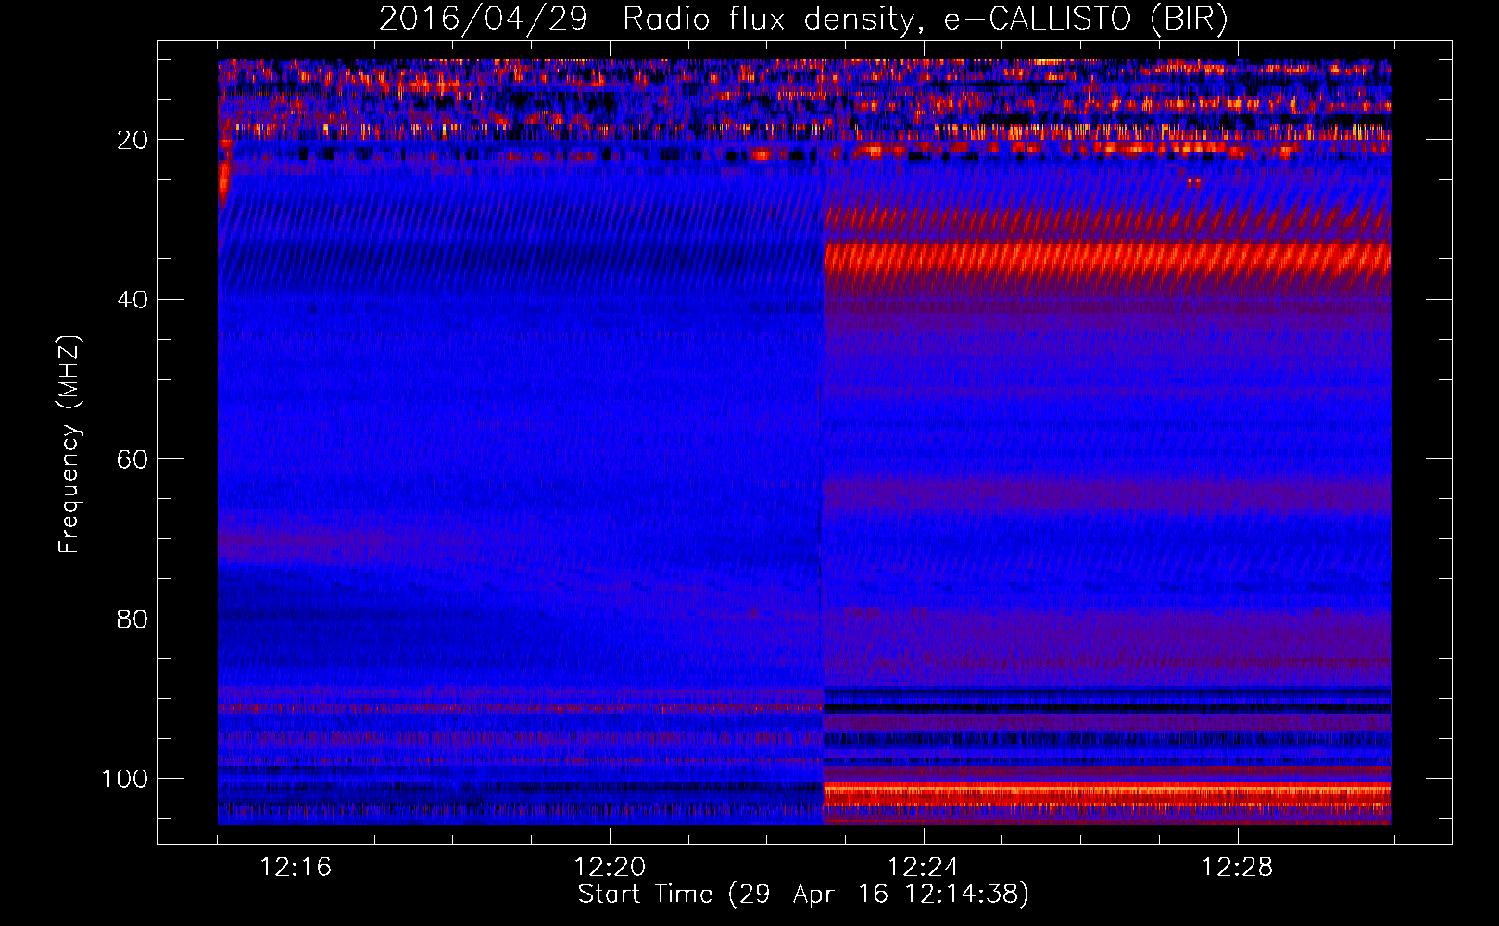This screenshot has height=926, width=1499.
Task: Click the 12:16 time tick label
Action: tap(296, 867)
